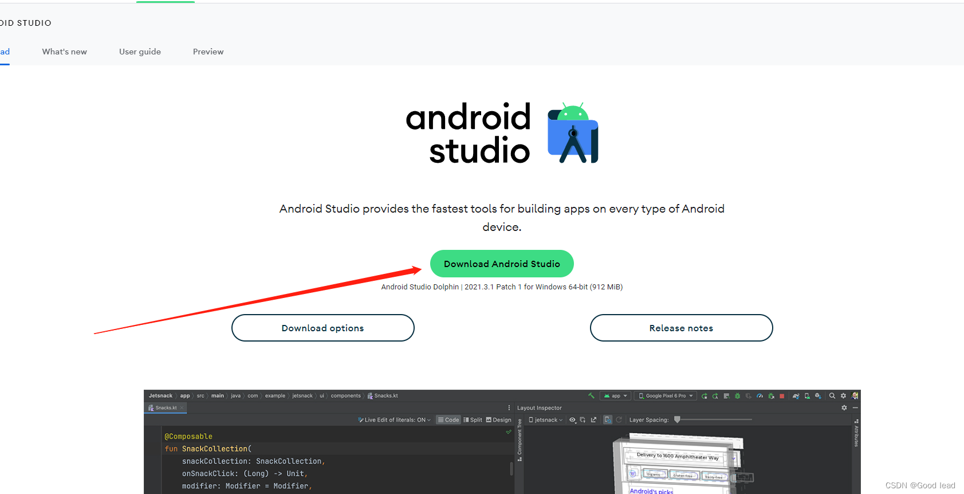Go to the Preview tab
The height and width of the screenshot is (494, 964).
click(208, 52)
